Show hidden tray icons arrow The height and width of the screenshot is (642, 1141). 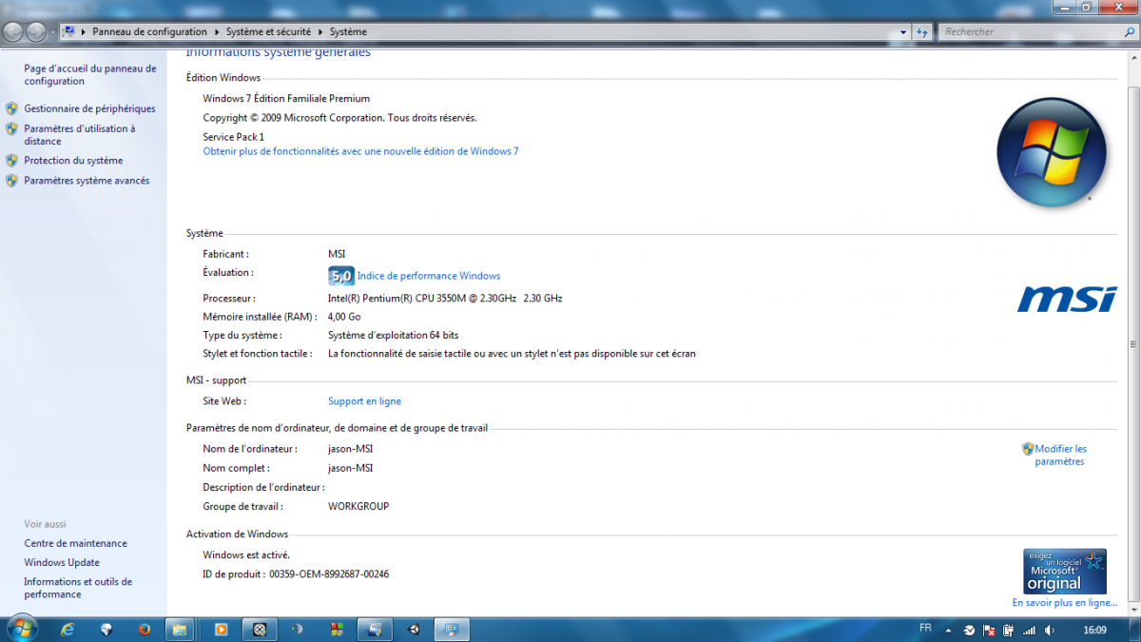pyautogui.click(x=948, y=631)
